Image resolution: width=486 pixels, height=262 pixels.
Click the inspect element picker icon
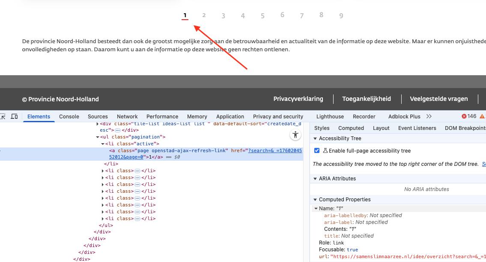pos(3,116)
